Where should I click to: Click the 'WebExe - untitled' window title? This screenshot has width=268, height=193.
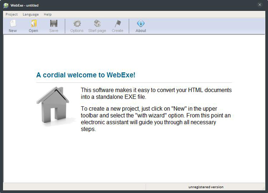click(x=25, y=5)
